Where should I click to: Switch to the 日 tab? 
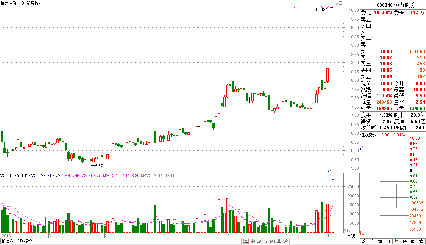point(388,241)
